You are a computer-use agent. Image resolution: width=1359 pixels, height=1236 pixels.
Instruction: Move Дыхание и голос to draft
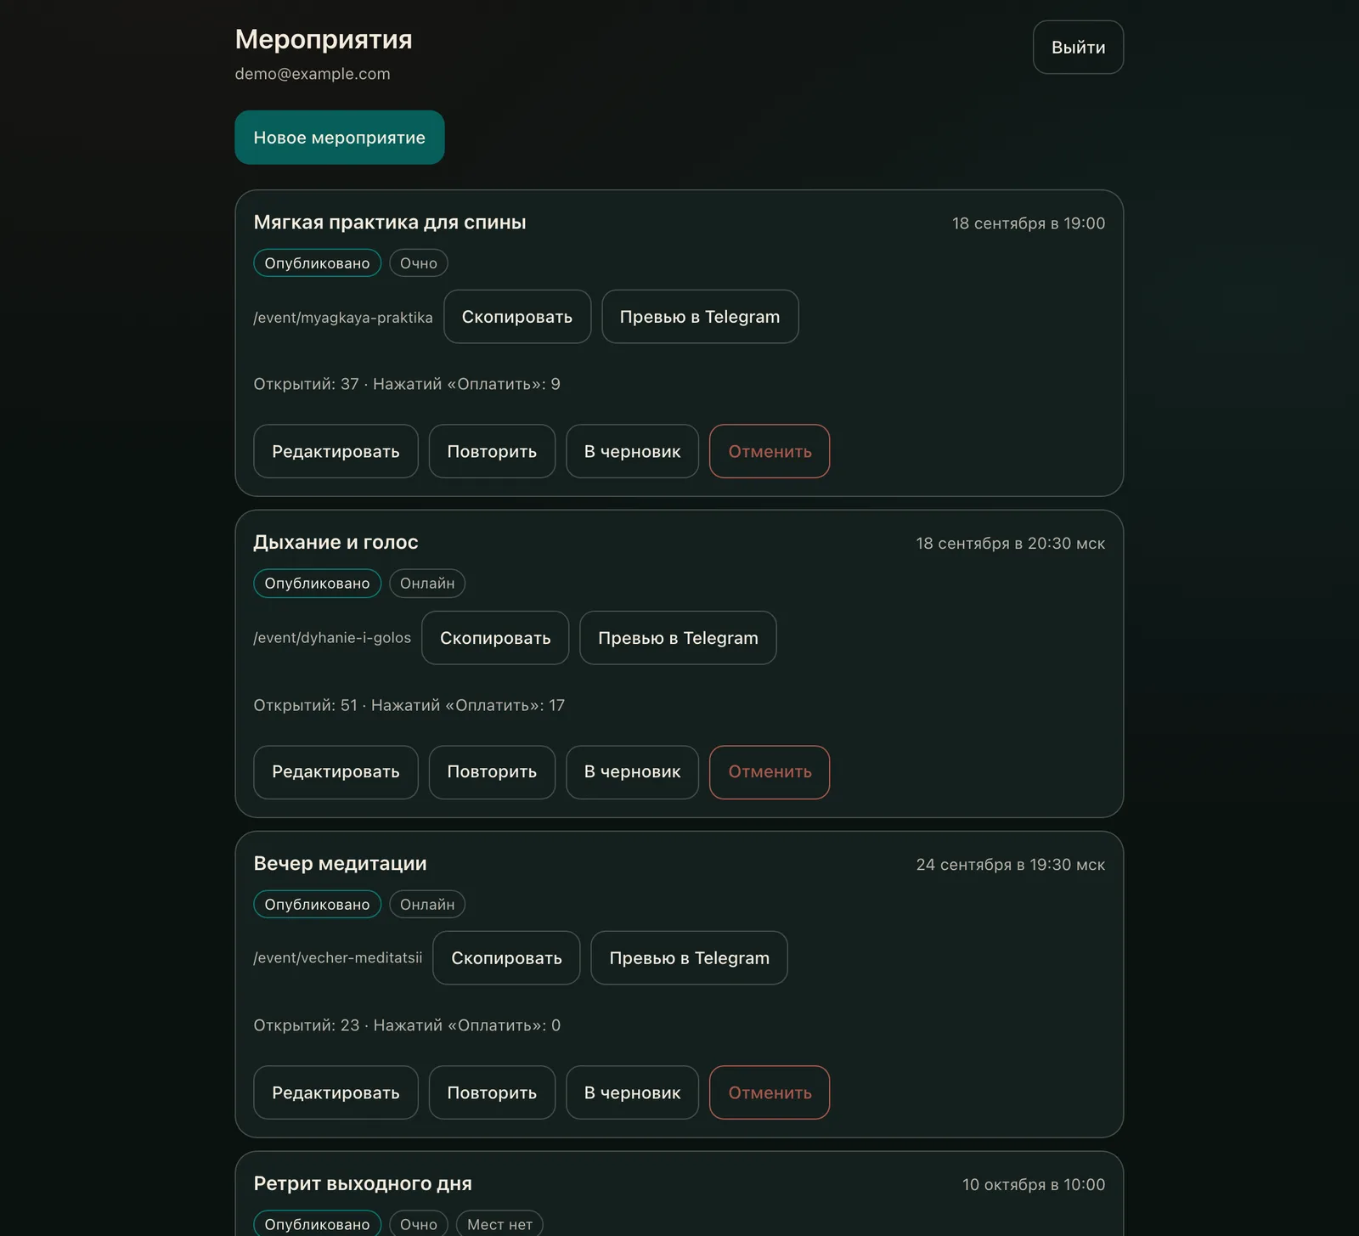click(632, 772)
